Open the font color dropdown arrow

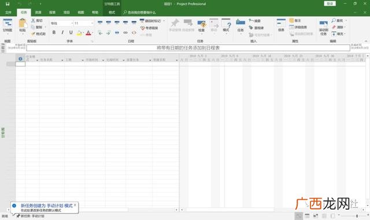(92, 33)
